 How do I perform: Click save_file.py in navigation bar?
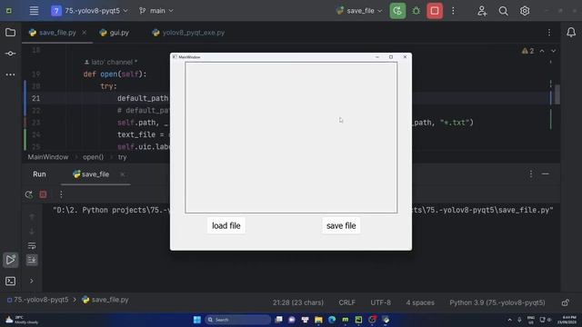(x=105, y=300)
